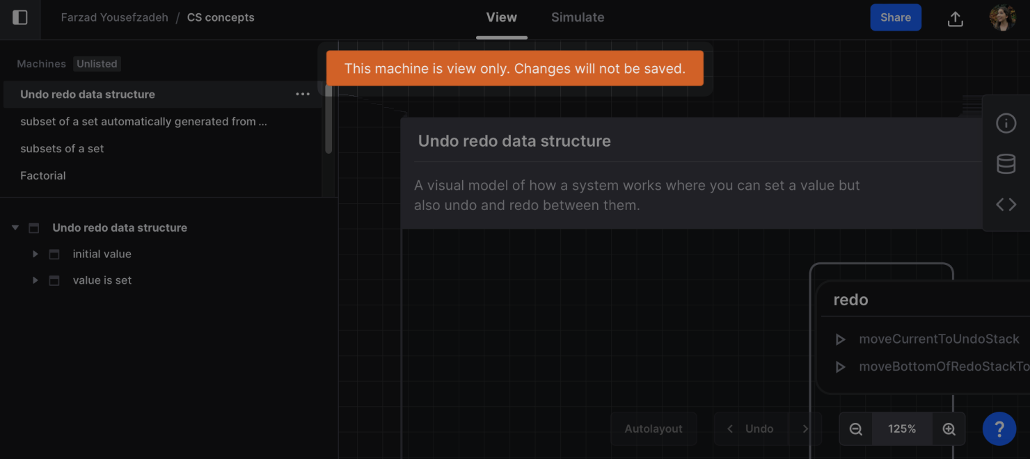Image resolution: width=1030 pixels, height=459 pixels.
Task: Open the user profile avatar
Action: [x=1002, y=18]
